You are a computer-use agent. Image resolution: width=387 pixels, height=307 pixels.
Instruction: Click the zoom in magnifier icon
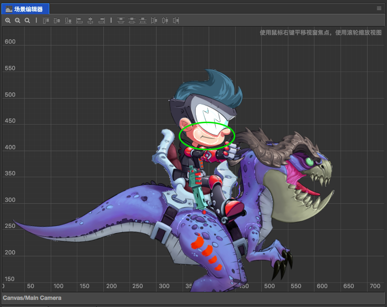pos(8,20)
